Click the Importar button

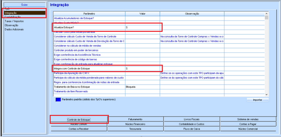click(x=257, y=100)
